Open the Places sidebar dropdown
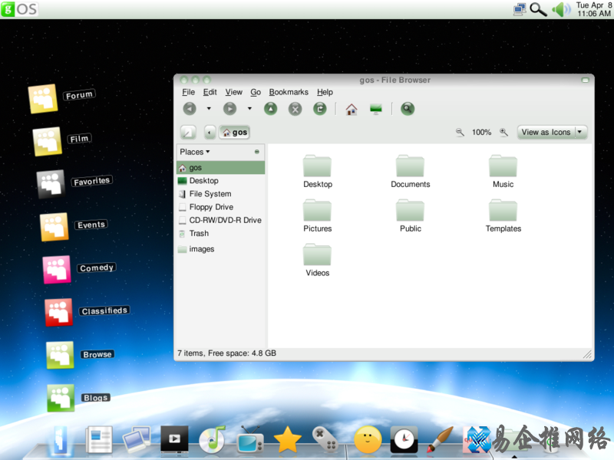 (195, 152)
